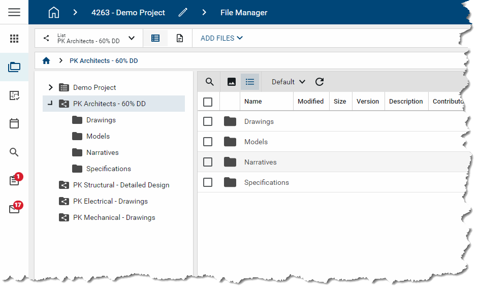Select PK Structural - Detailed Design
This screenshot has height=293, width=480.
coord(121,185)
